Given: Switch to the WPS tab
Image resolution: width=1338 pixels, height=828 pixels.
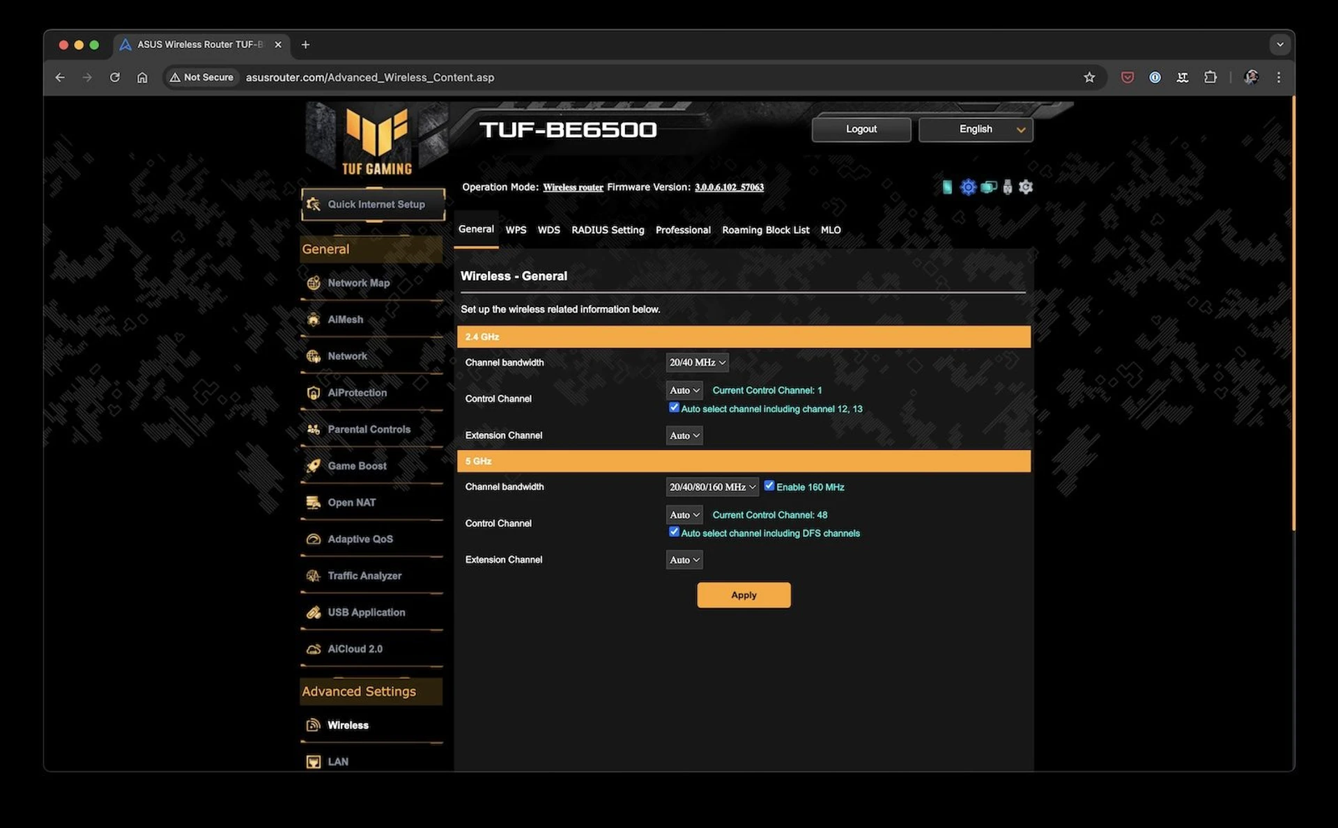Looking at the screenshot, I should [516, 230].
